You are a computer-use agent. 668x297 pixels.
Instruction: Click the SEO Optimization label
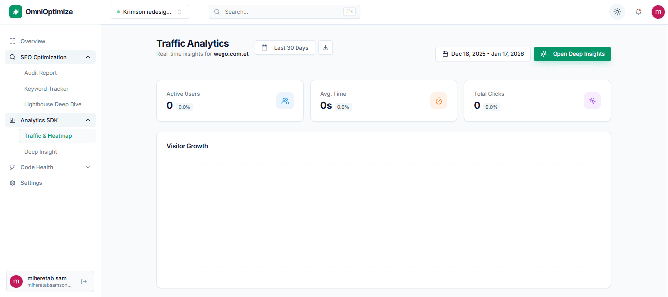(x=43, y=57)
